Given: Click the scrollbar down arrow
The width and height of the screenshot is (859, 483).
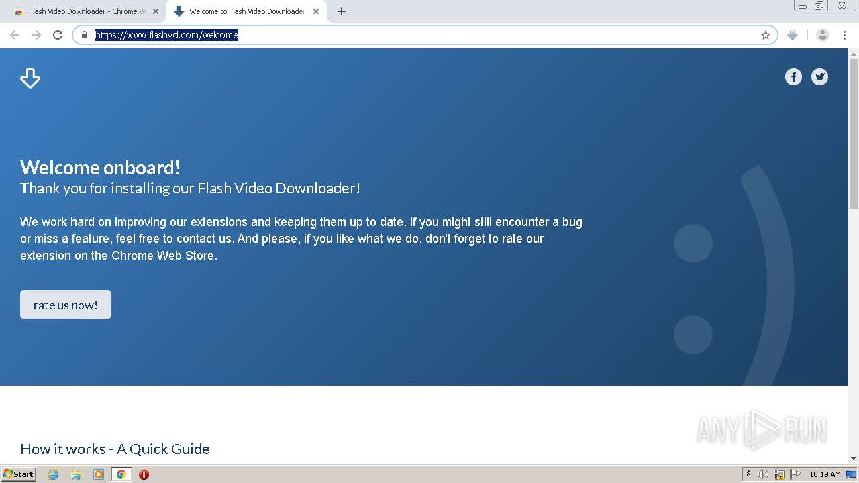Looking at the screenshot, I should 854,458.
